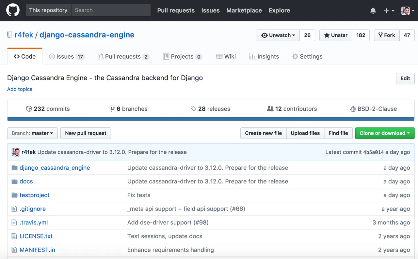Viewport: 418px width, 259px height.
Task: View the 47 forks count
Action: coord(407,35)
